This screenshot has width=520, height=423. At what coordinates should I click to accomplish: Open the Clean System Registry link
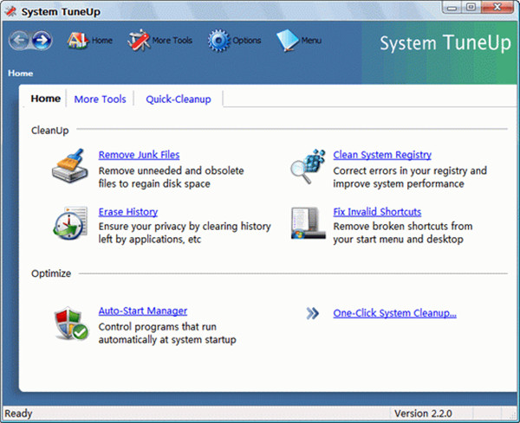[382, 155]
